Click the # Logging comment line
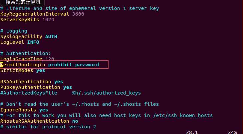 (14, 31)
